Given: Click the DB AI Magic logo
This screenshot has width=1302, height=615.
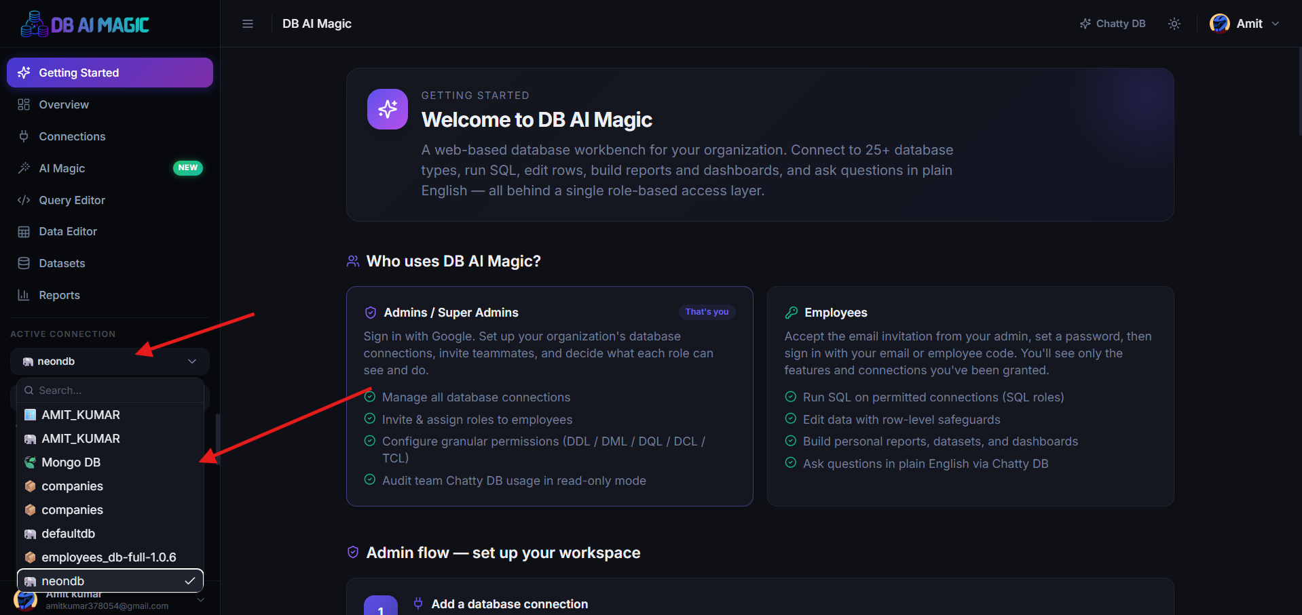Looking at the screenshot, I should [x=85, y=24].
